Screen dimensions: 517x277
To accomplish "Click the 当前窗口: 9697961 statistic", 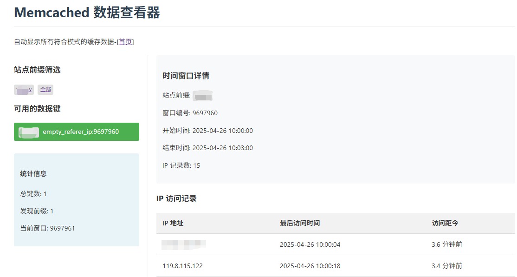I will [x=47, y=228].
